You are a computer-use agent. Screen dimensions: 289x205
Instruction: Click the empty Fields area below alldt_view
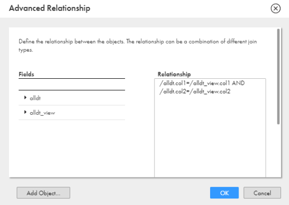[x=72, y=148]
